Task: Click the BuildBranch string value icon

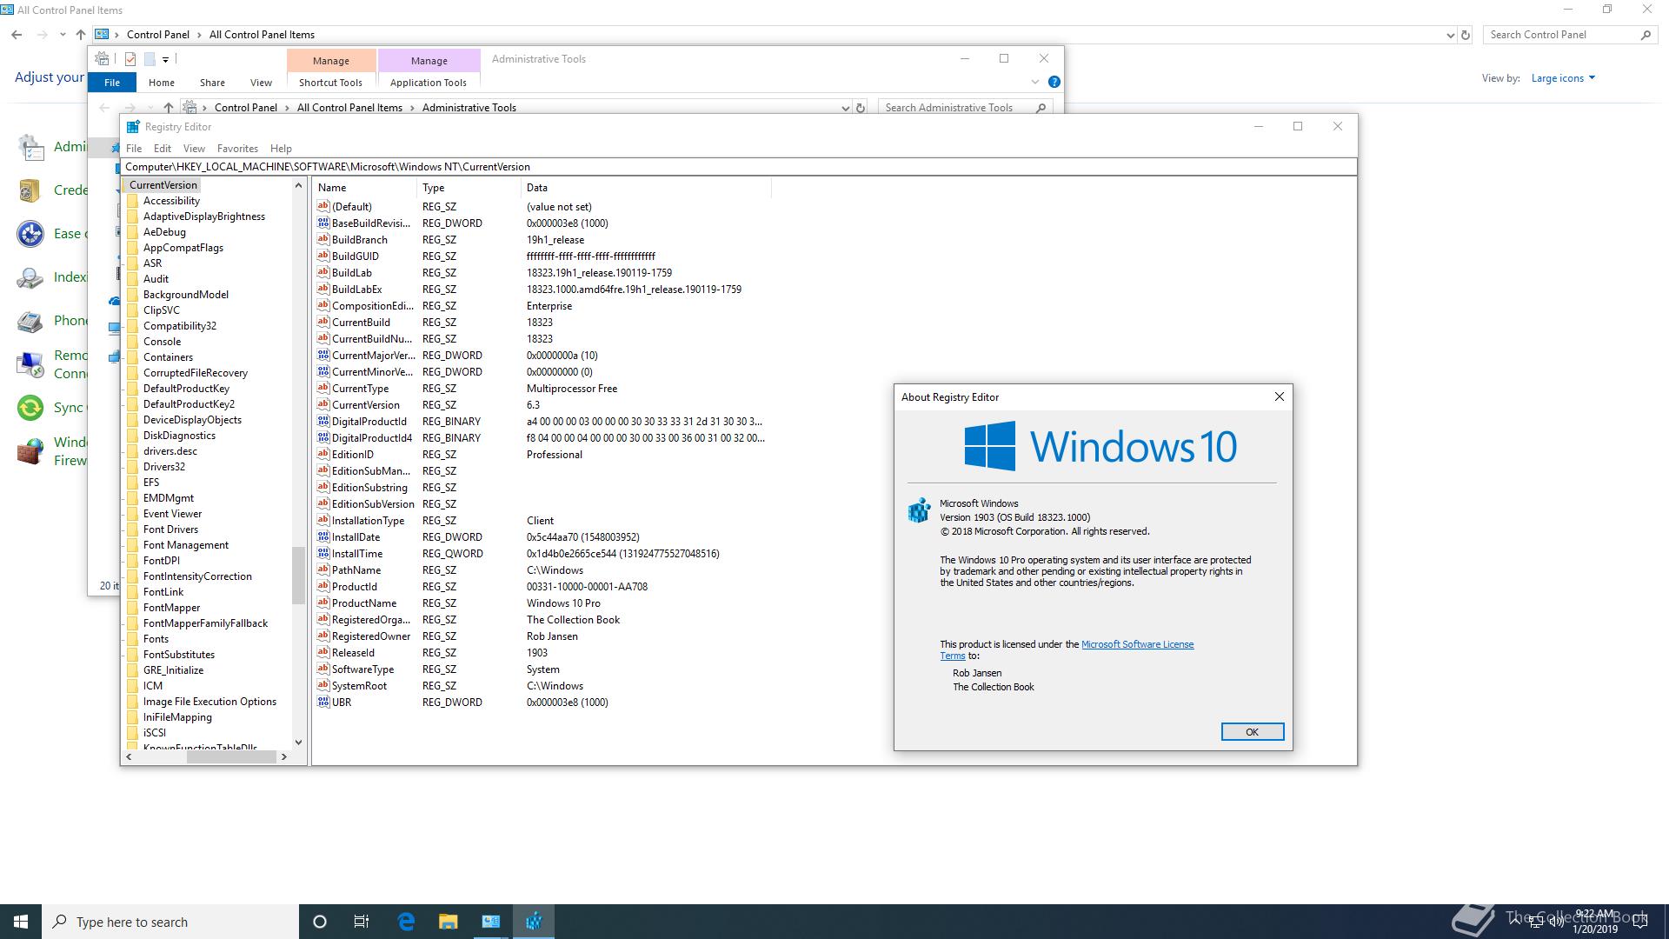Action: click(x=323, y=239)
